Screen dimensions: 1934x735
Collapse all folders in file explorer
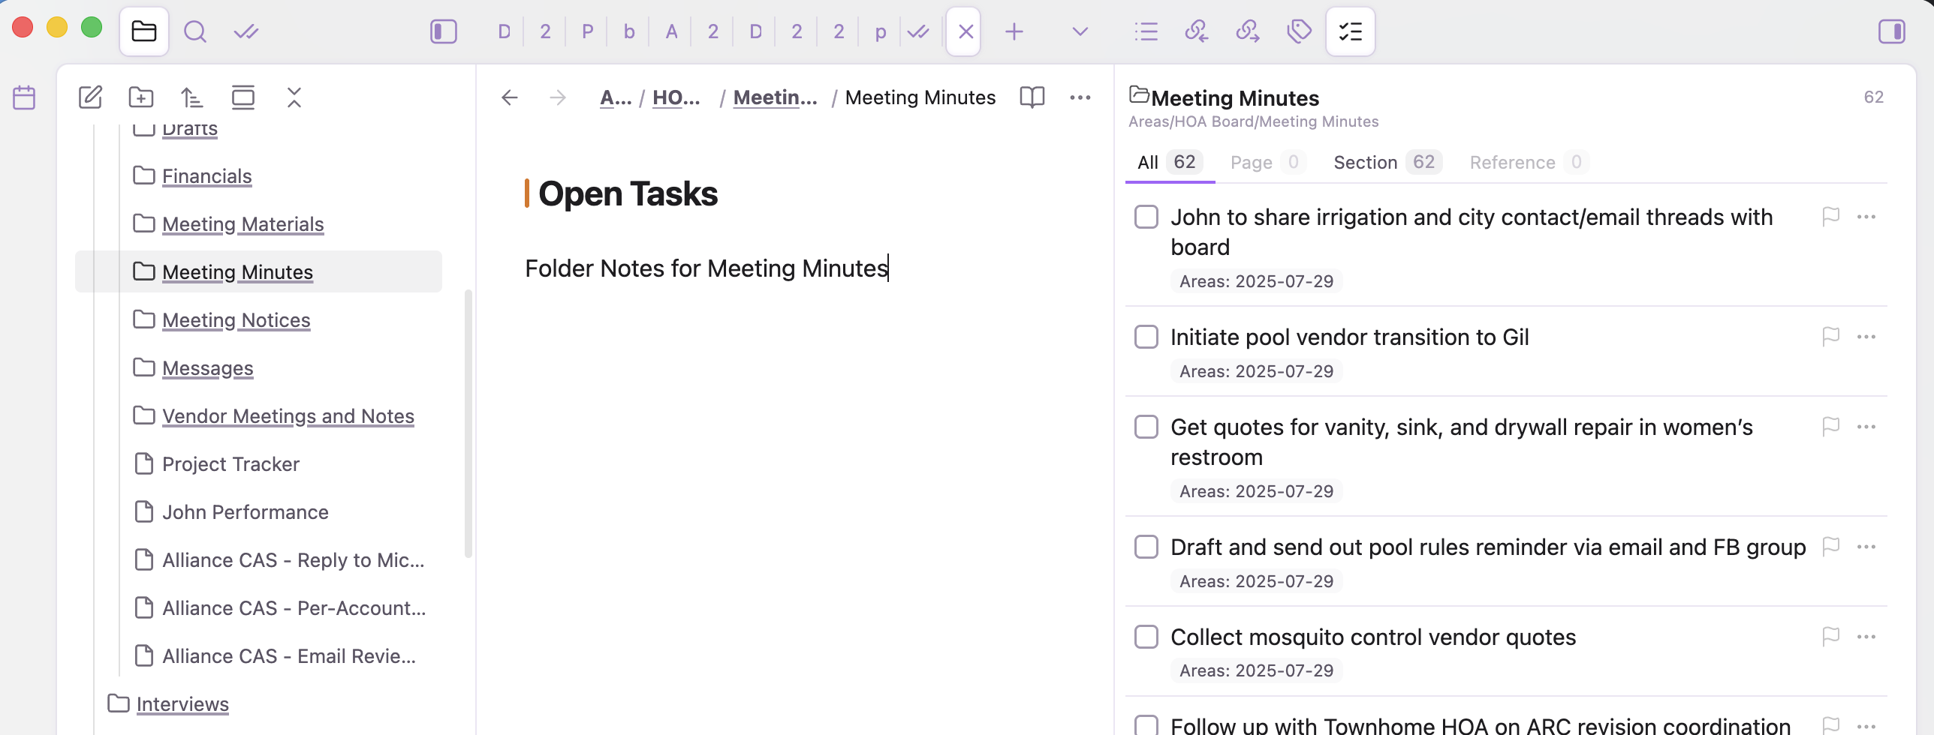(x=294, y=97)
